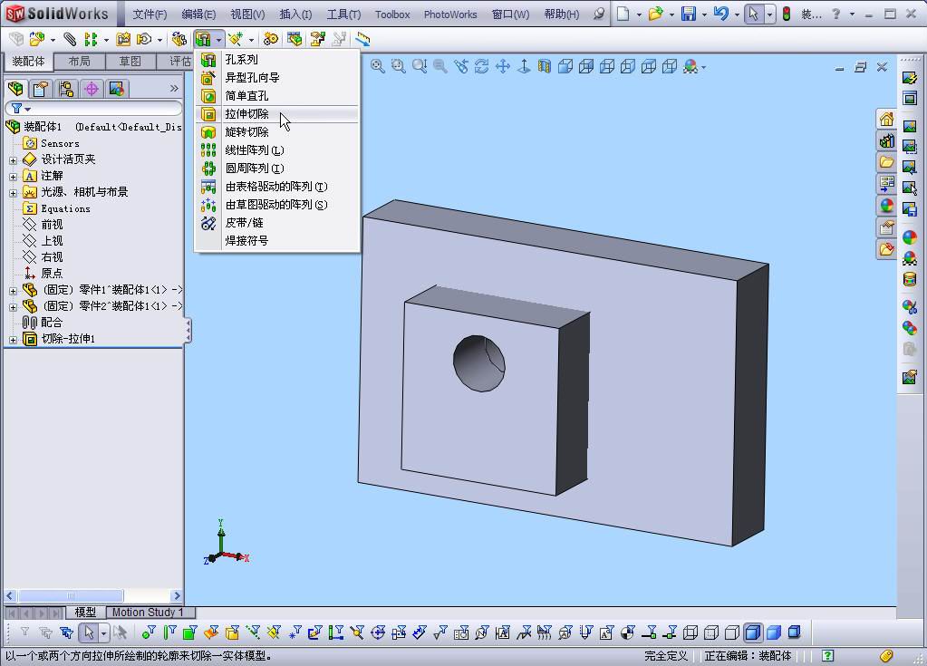Toggle the Select arrow tool in filter toolbar
The width and height of the screenshot is (927, 666).
point(89,632)
